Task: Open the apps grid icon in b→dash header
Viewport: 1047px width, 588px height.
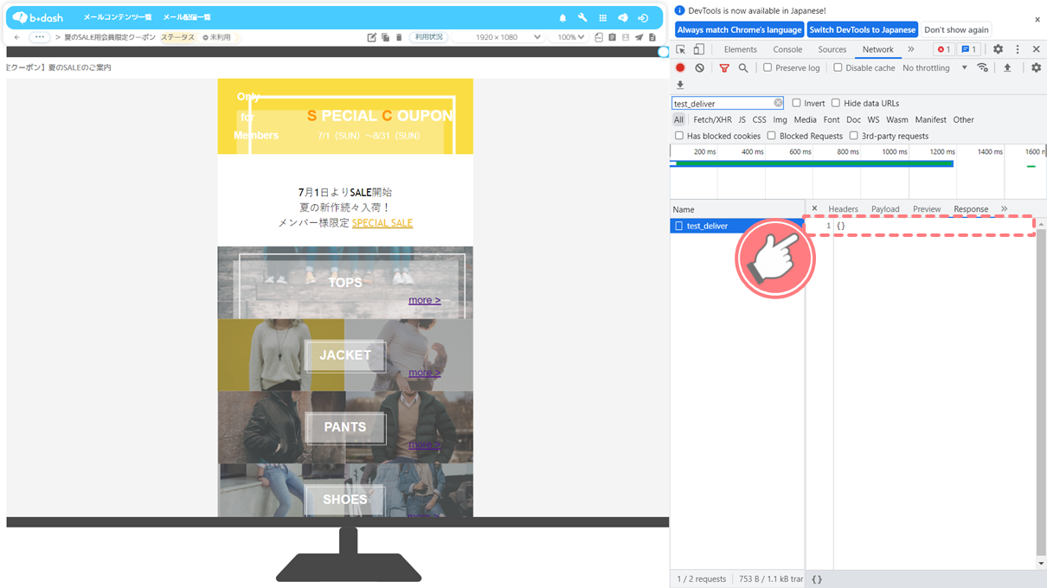Action: (x=603, y=17)
